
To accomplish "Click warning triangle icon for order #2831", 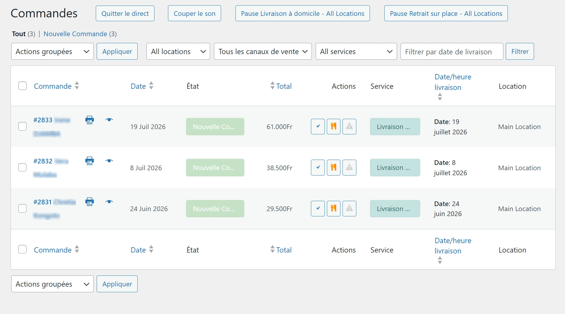I will click(x=349, y=208).
